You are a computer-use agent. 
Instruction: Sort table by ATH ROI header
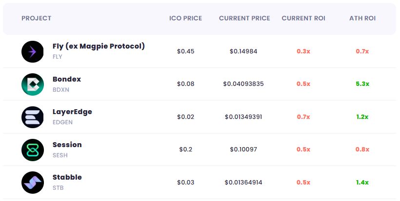point(362,18)
